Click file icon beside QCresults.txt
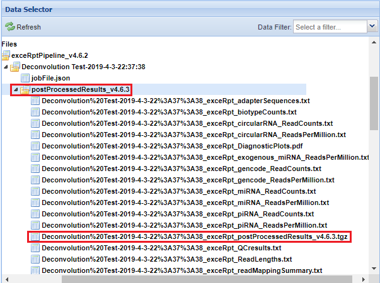 pos(35,248)
